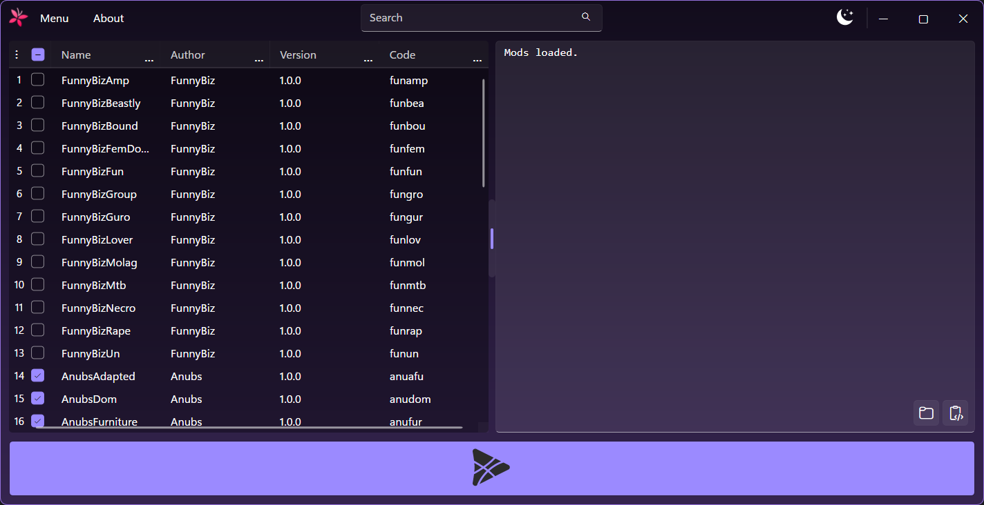
Task: Click row number 13
Action: point(19,353)
